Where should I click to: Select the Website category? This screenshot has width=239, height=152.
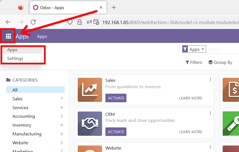click(35, 143)
